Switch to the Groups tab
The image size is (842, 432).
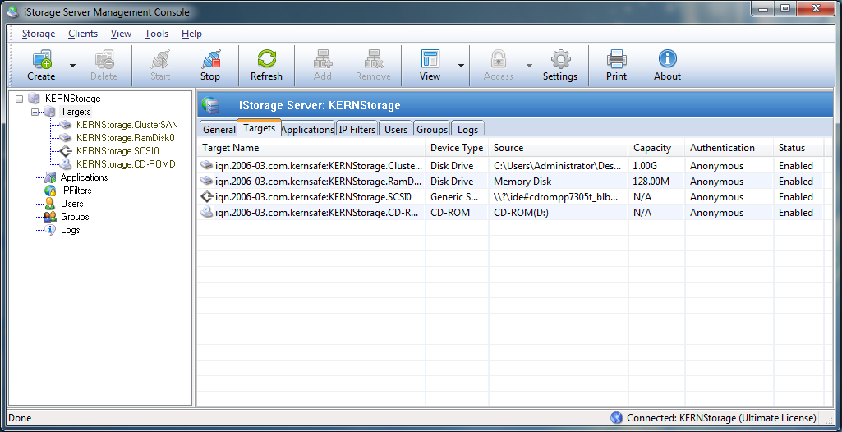432,129
